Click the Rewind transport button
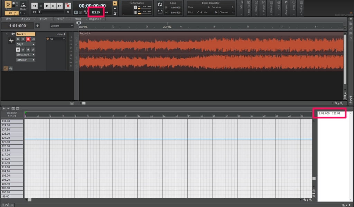Image resolution: width=354 pixels, height=207 pixels. (x=34, y=6)
